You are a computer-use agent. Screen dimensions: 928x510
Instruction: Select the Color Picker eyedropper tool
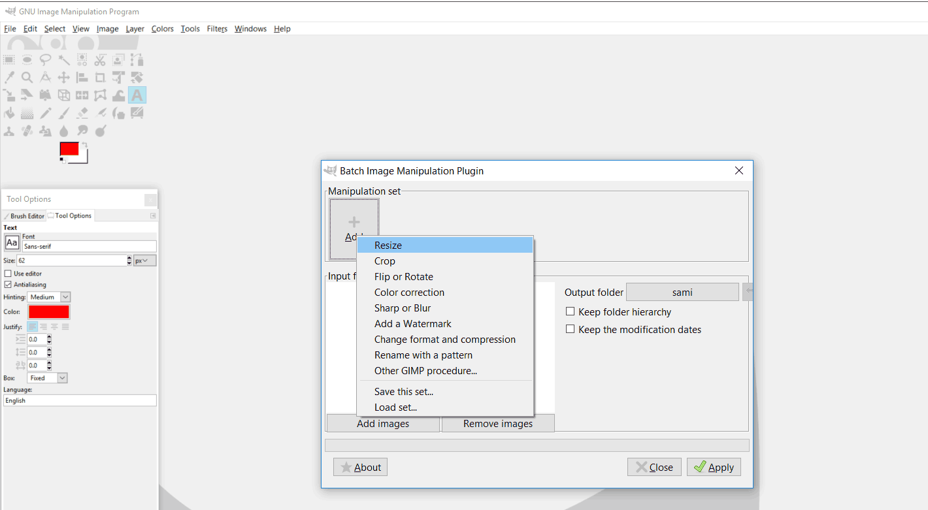9,78
